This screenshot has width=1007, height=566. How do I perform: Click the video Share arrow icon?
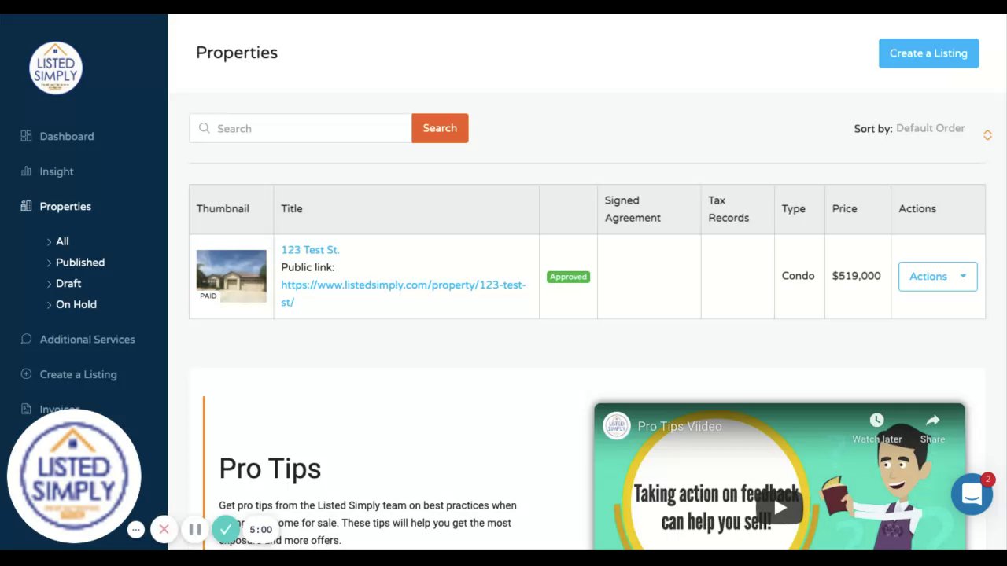(932, 421)
